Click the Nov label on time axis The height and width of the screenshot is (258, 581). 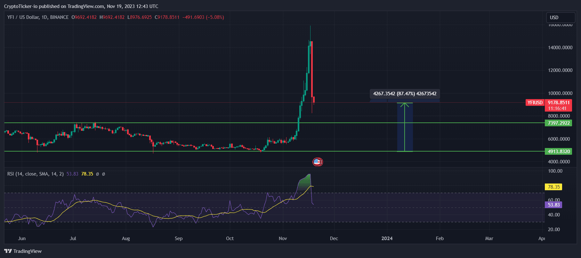[x=283, y=238]
